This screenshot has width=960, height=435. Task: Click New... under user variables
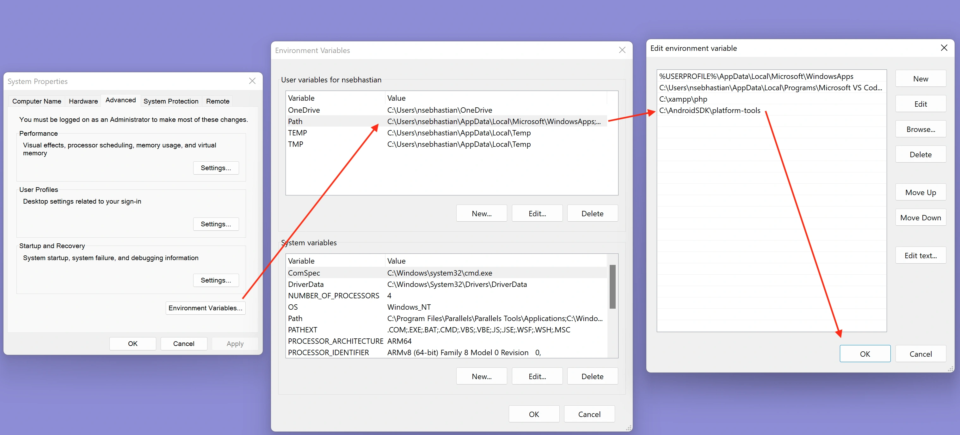point(482,213)
